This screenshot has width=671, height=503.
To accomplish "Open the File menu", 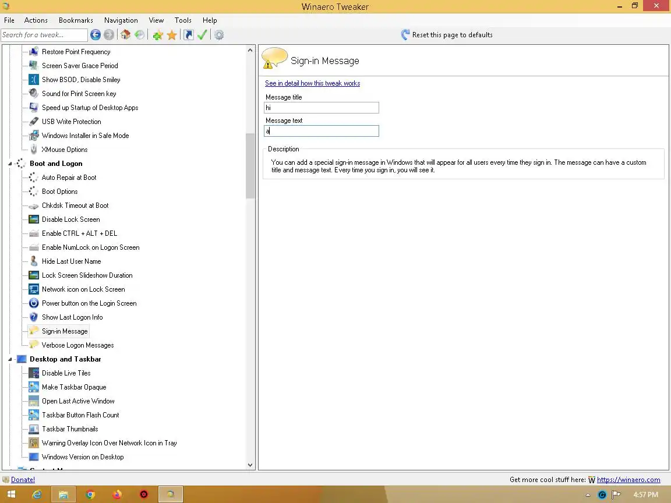I will [9, 20].
